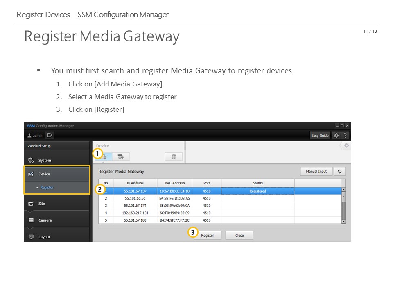Viewport: 393px width, 295px height.
Task: Click the Easy Guide button
Action: 320,136
